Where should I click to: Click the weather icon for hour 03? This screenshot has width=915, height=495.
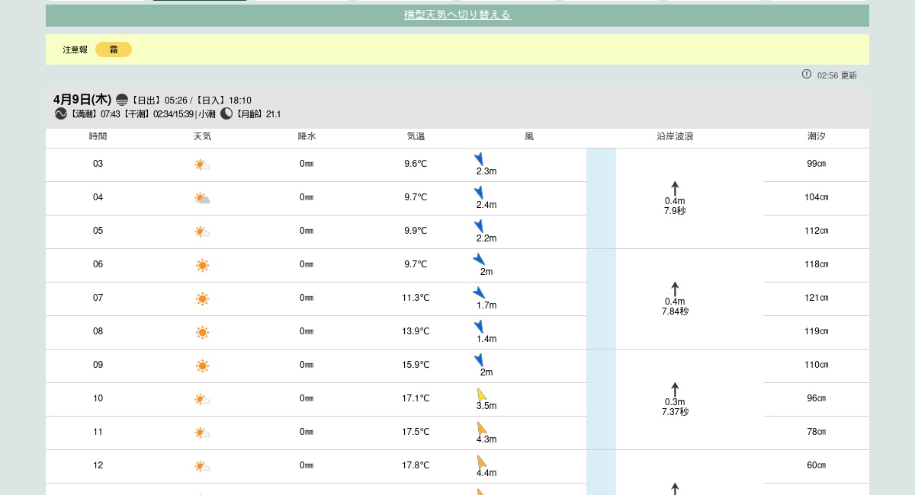point(202,164)
